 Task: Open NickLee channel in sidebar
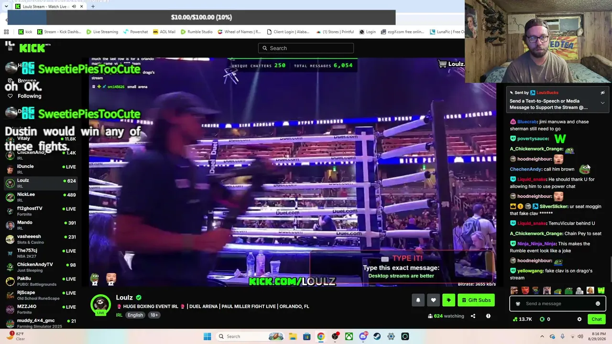[x=41, y=197]
